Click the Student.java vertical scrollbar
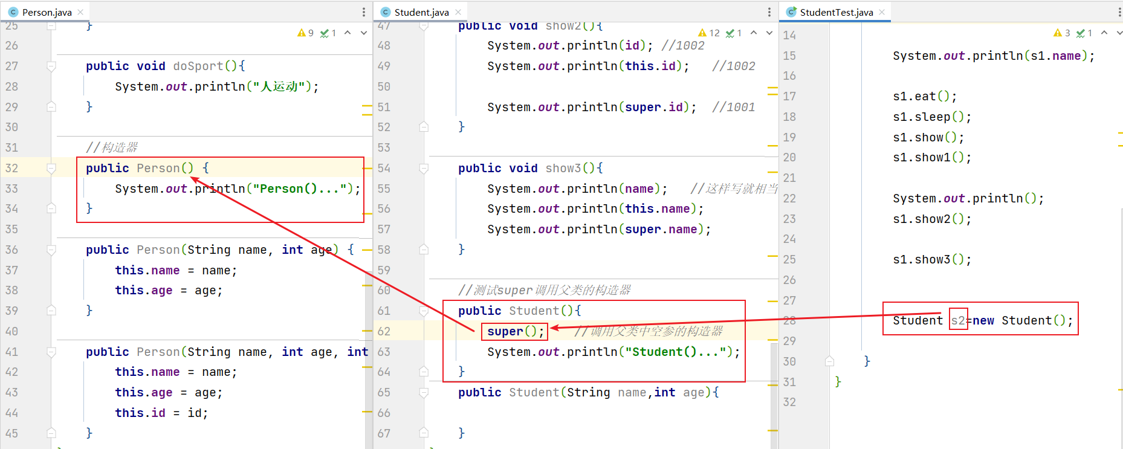The height and width of the screenshot is (449, 1123). pos(774,396)
